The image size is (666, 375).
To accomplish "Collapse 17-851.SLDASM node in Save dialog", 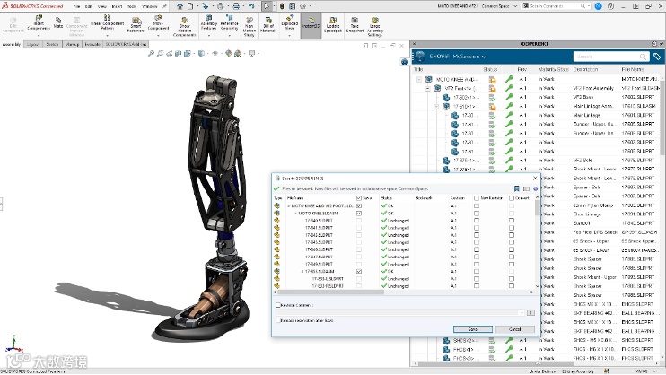I will pos(302,271).
